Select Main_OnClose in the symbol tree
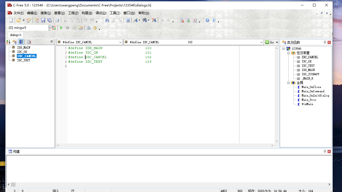 [311, 87]
